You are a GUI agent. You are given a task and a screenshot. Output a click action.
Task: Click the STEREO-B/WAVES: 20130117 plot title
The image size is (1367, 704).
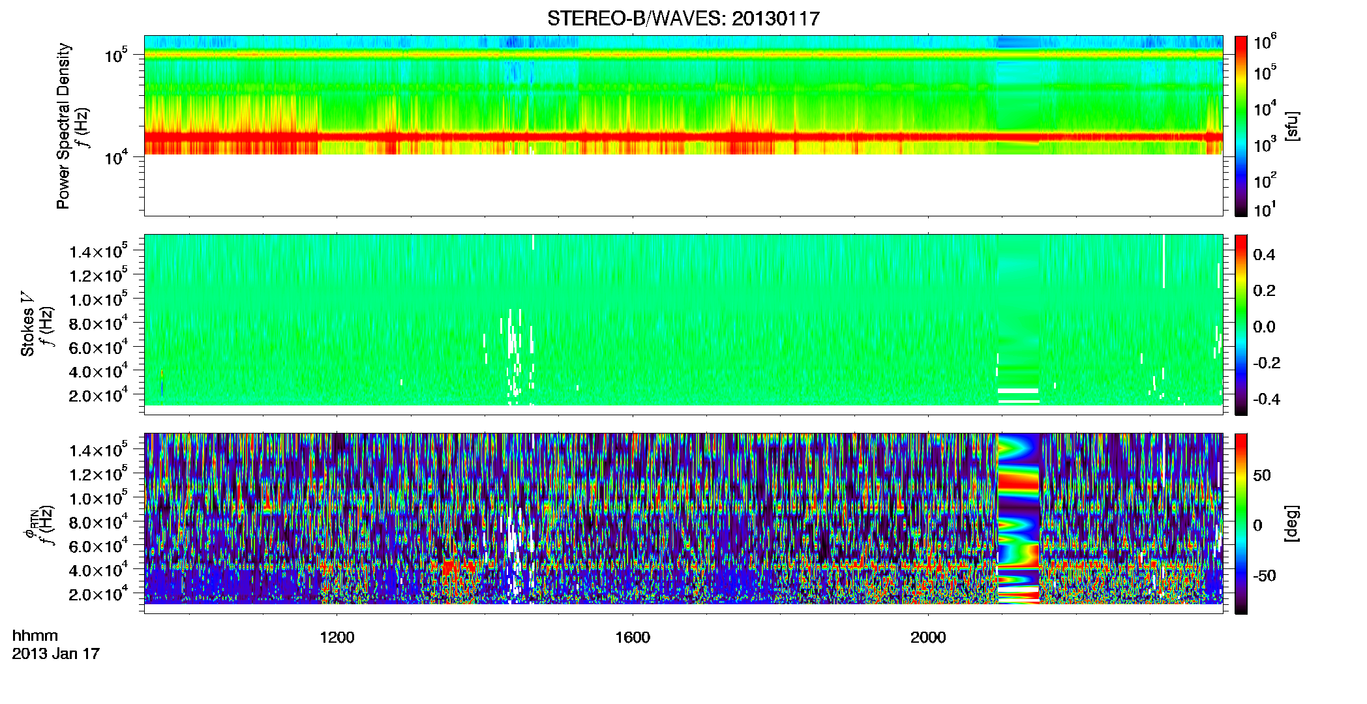click(x=683, y=19)
